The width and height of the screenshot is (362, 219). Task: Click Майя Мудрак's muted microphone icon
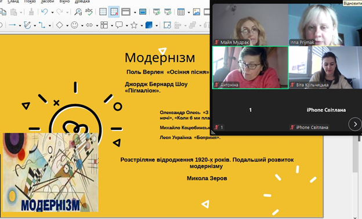216,42
